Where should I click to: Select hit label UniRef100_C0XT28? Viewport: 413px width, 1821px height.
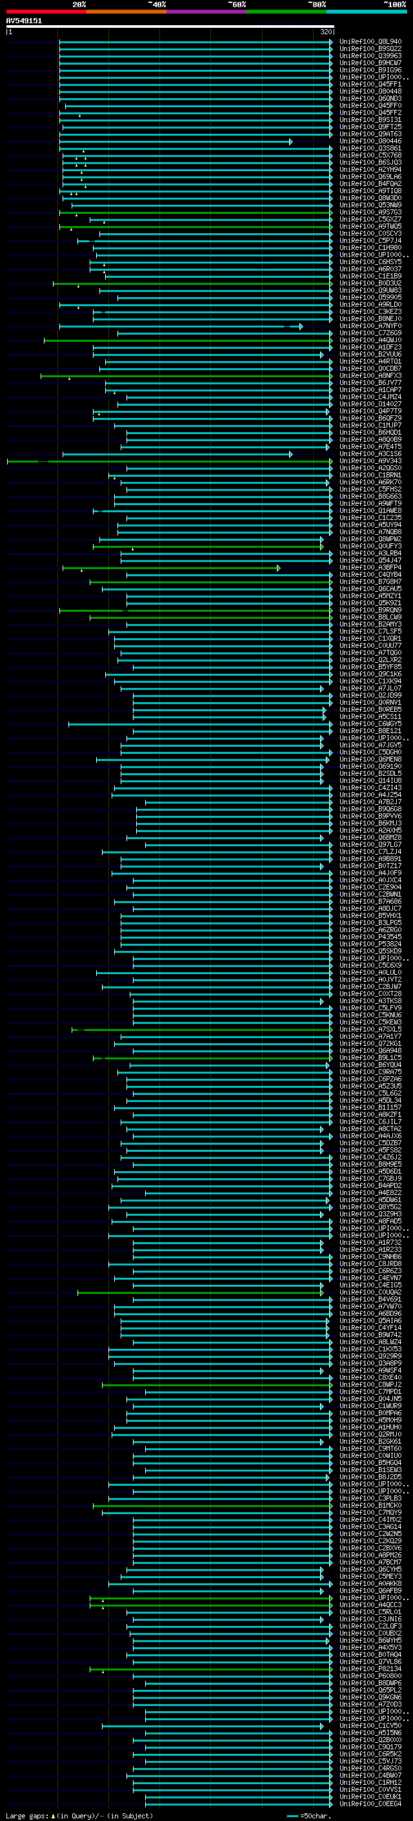click(370, 994)
